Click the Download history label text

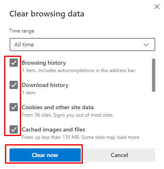pyautogui.click(x=45, y=85)
